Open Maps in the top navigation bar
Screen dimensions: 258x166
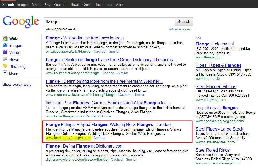[36, 5]
